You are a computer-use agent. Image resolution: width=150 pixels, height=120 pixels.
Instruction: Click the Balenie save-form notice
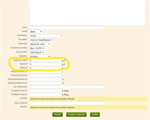pos(88,107)
